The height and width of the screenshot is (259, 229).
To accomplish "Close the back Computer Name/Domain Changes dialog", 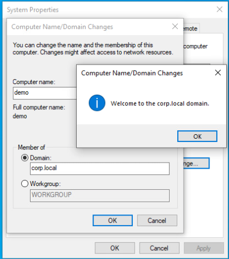I will pyautogui.click(x=175, y=26).
